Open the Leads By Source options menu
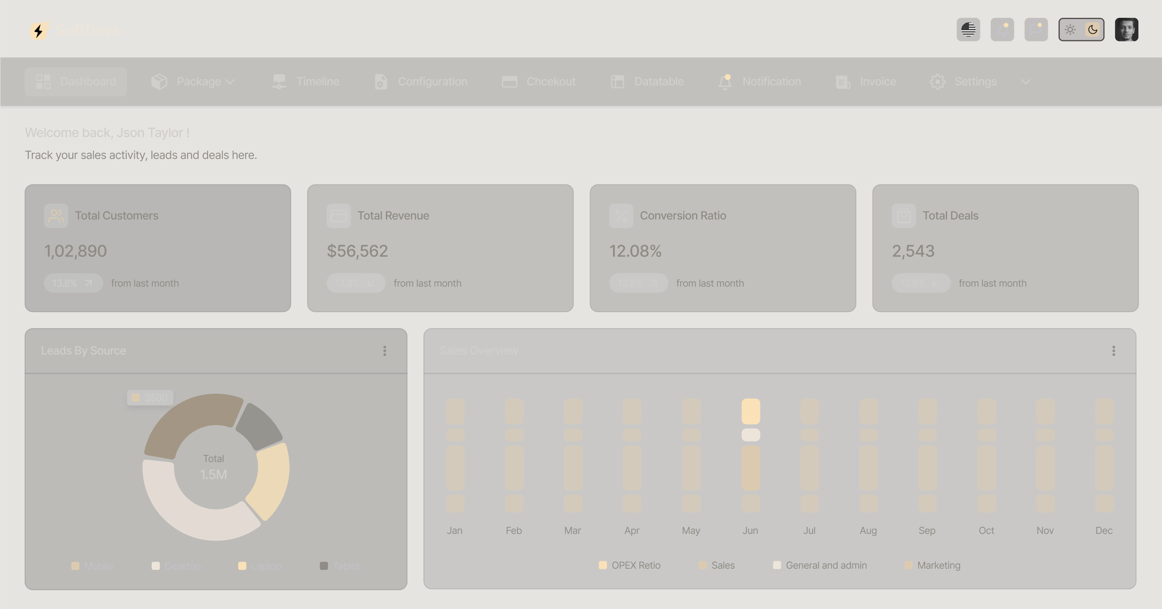The image size is (1162, 609). point(384,351)
